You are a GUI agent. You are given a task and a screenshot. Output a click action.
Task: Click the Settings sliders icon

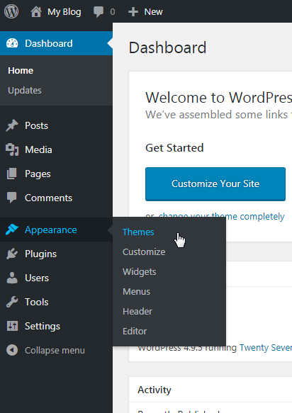click(x=12, y=326)
